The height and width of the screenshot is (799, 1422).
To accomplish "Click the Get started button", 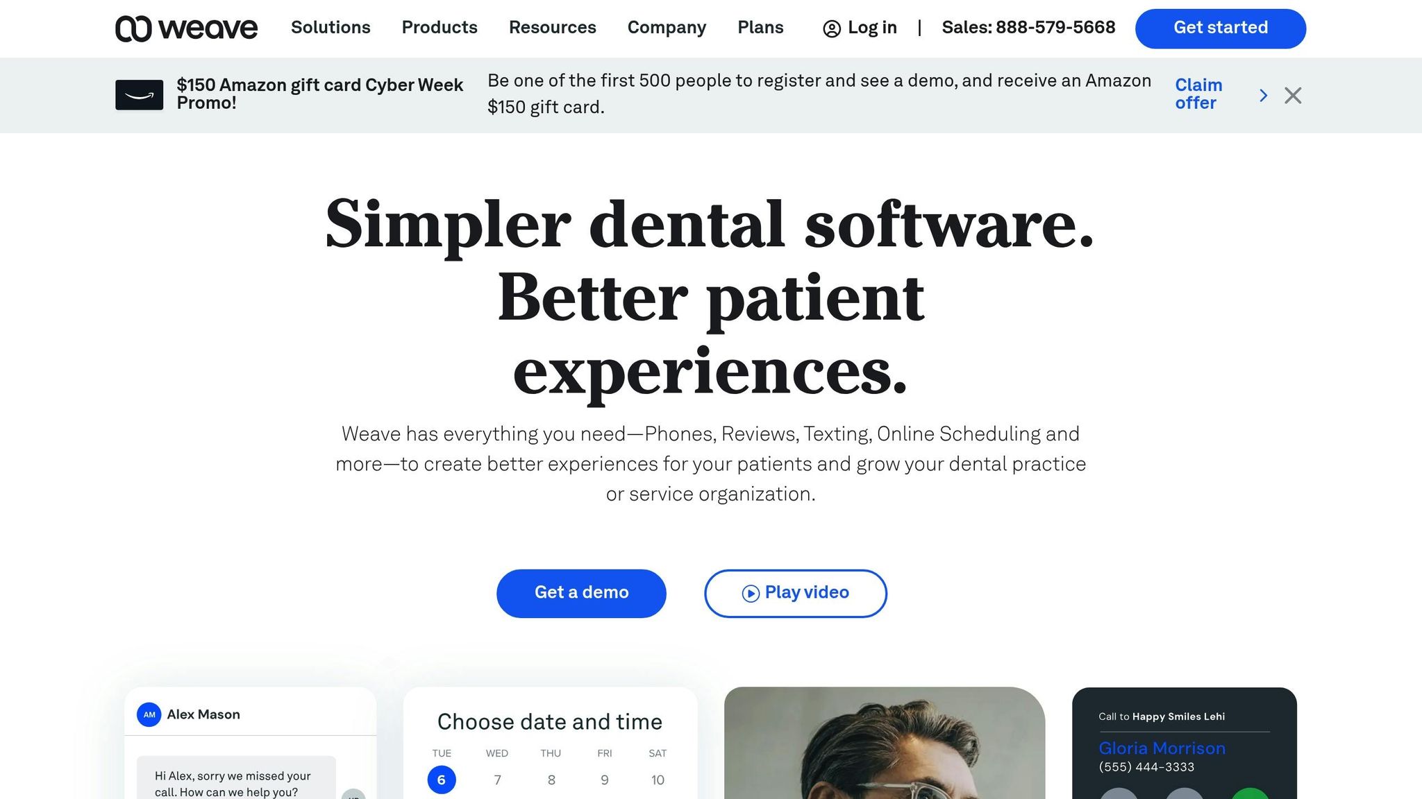I will (1221, 28).
